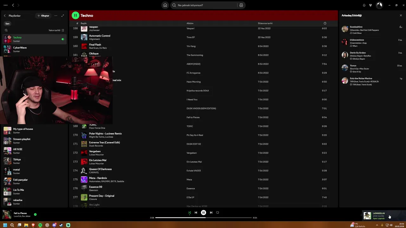Viewport: 406px width, 228px height.
Task: Skip to the previous track
Action: pos(196,213)
